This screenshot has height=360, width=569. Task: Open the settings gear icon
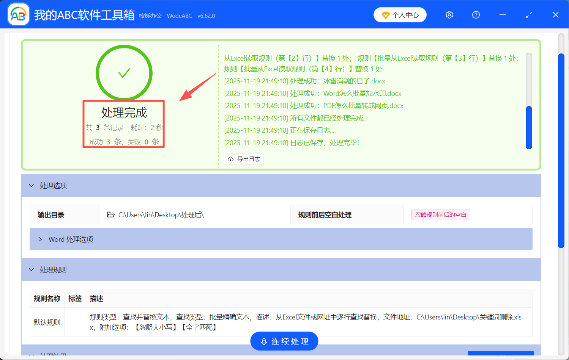(449, 14)
